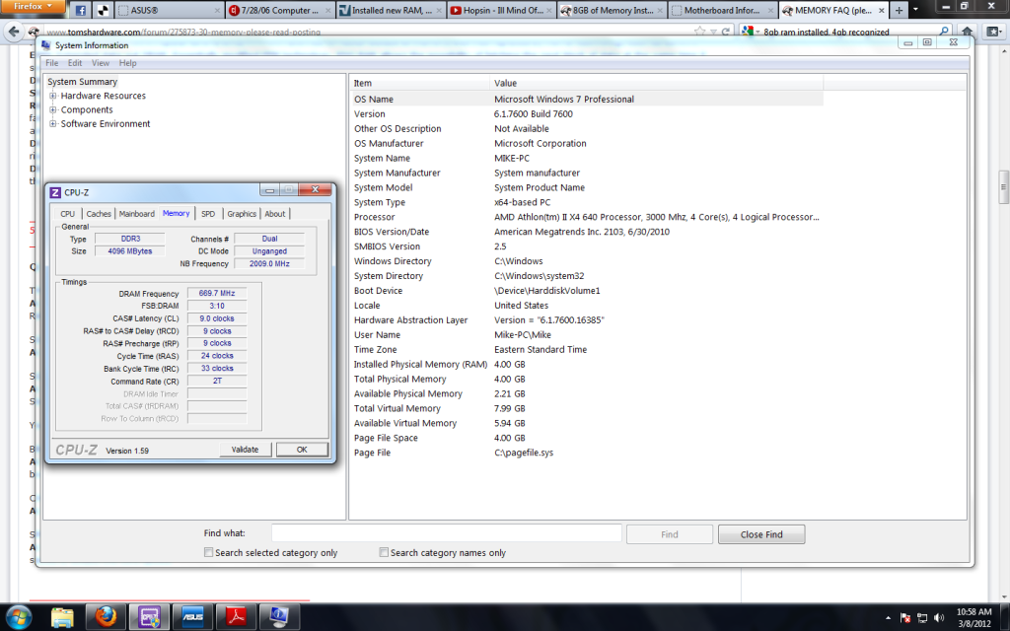Enable Search category names only
1010x631 pixels.
point(384,552)
